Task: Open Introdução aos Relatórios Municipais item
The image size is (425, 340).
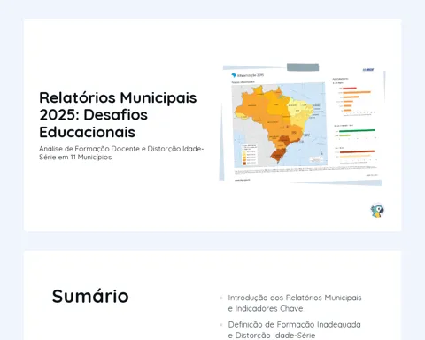Action: point(295,303)
